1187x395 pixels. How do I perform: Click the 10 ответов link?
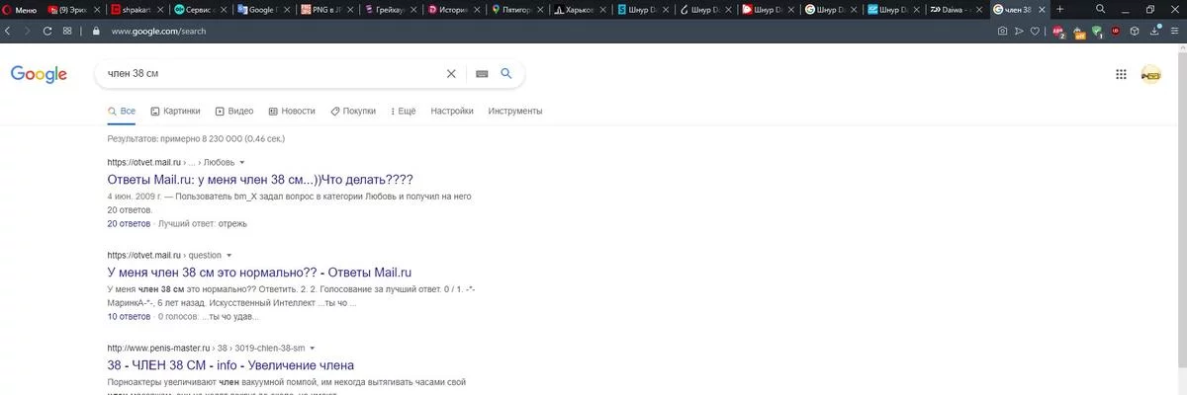pyautogui.click(x=129, y=317)
